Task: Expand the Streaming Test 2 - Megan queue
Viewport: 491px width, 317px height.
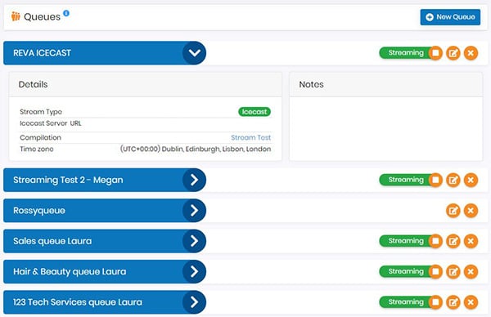Action: tap(194, 180)
